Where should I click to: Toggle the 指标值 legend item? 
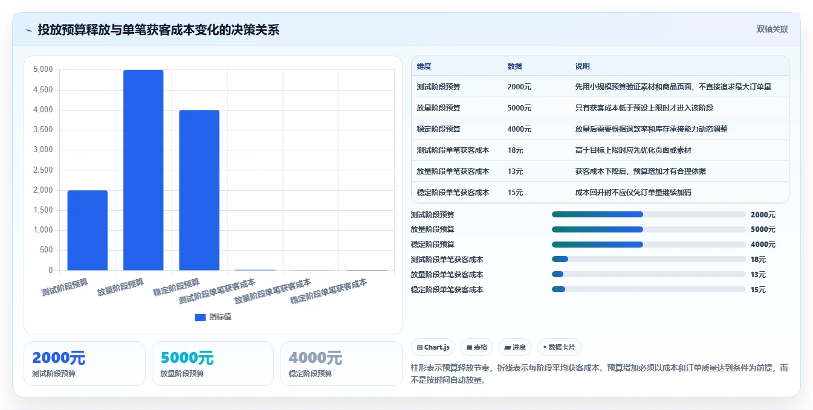pyautogui.click(x=213, y=317)
